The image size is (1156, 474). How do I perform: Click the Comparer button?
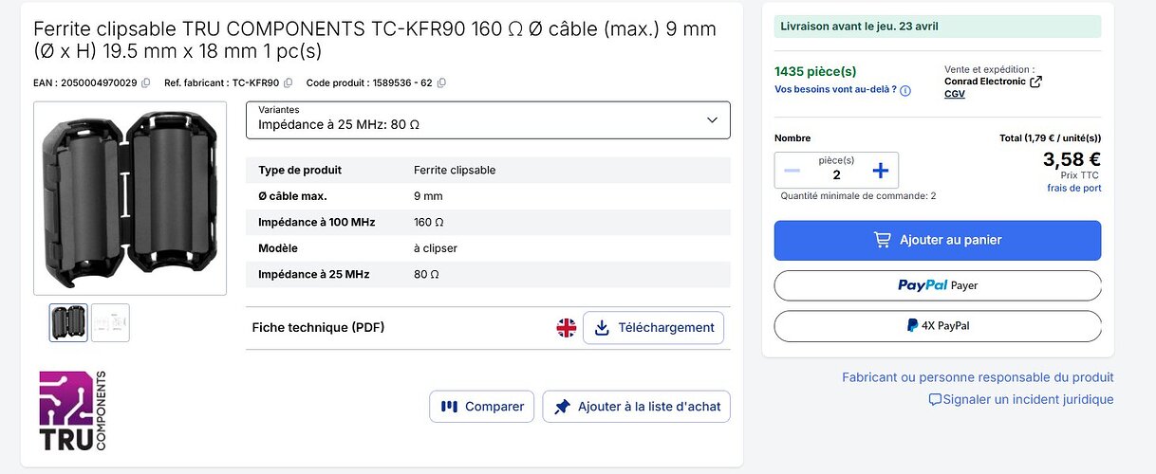tap(482, 407)
